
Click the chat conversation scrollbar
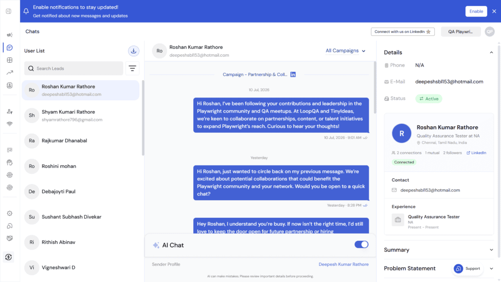click(x=375, y=87)
